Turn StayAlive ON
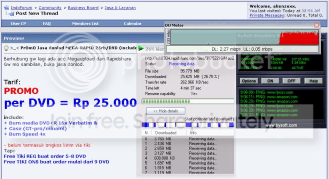329x179 pixels. tap(270, 81)
